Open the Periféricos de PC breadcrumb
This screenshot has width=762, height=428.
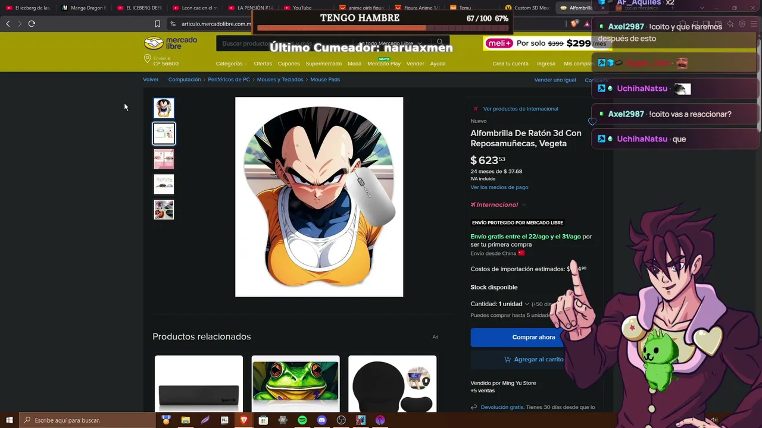(x=229, y=80)
